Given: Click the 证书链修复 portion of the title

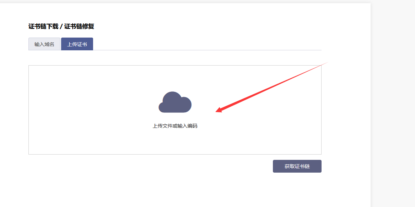Looking at the screenshot, I should pyautogui.click(x=79, y=26).
